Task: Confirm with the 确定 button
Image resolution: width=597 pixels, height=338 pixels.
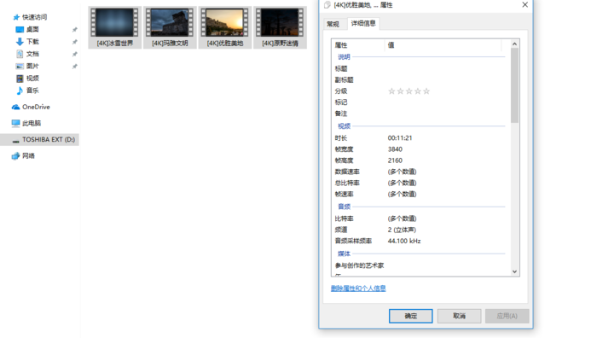Action: click(x=410, y=316)
